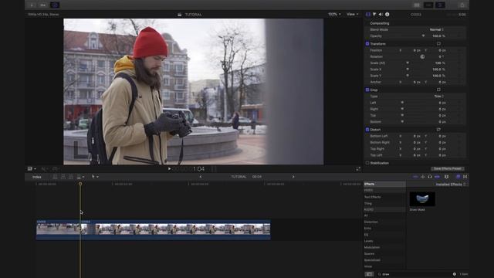Screen dimensions: 494x278
Task: Open viewer transform tools dropdown
Action: pyautogui.click(x=32, y=169)
